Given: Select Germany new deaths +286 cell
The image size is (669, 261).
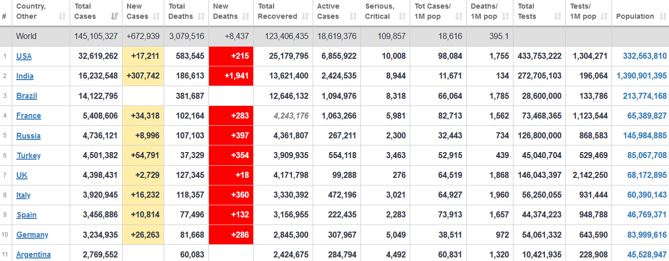Looking at the screenshot, I should [231, 235].
